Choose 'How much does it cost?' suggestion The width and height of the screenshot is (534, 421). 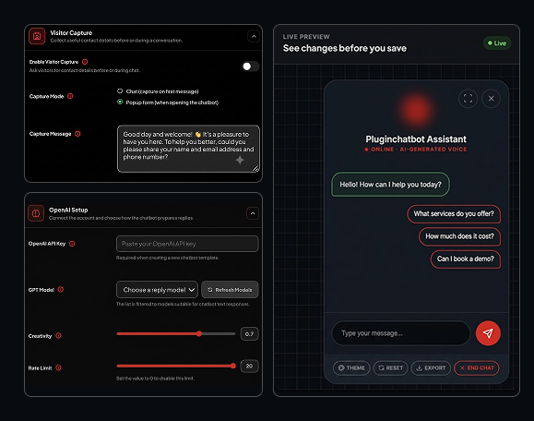pyautogui.click(x=459, y=236)
